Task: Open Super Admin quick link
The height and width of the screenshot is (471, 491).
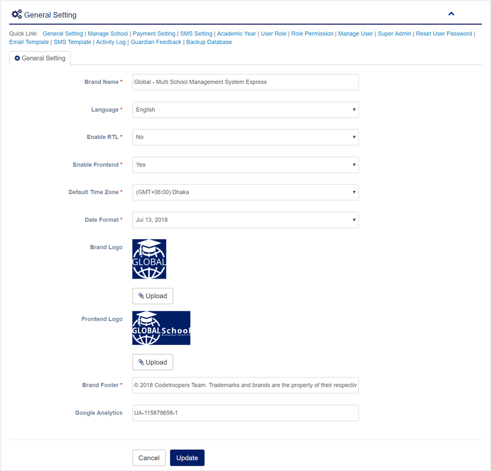Action: click(394, 33)
